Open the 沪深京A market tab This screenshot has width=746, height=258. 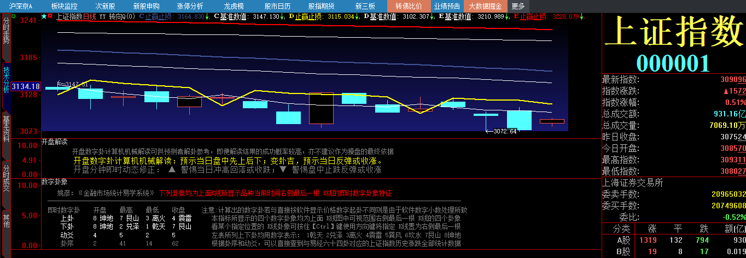tap(21, 6)
